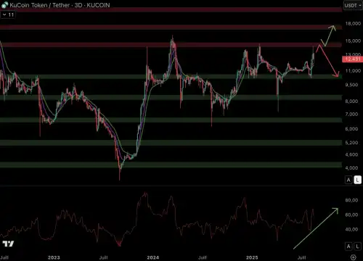The height and width of the screenshot is (261, 363).
Task: Click the 9,500 price axis label
Action: pyautogui.click(x=351, y=85)
